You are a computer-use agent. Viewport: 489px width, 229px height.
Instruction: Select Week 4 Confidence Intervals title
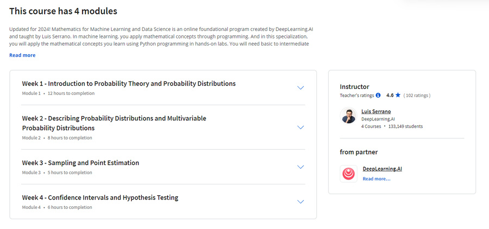[100, 198]
